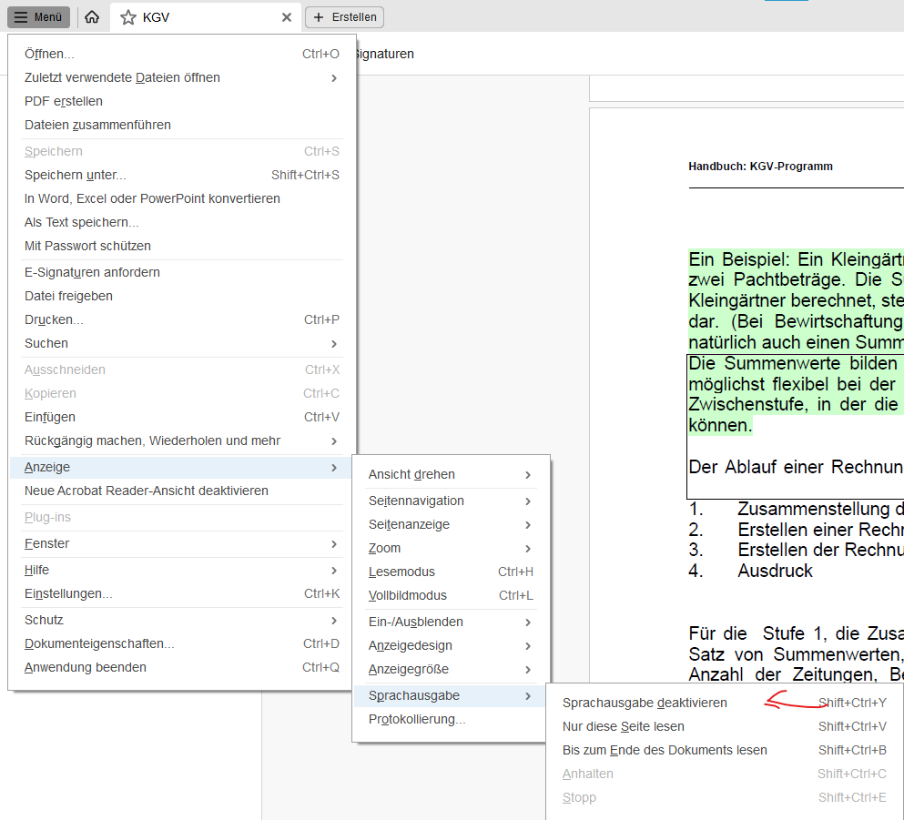Select PDF erstellen

point(181,101)
